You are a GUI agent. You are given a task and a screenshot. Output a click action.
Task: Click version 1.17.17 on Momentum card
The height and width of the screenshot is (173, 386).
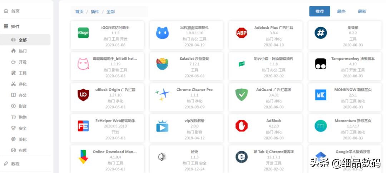[353, 126]
